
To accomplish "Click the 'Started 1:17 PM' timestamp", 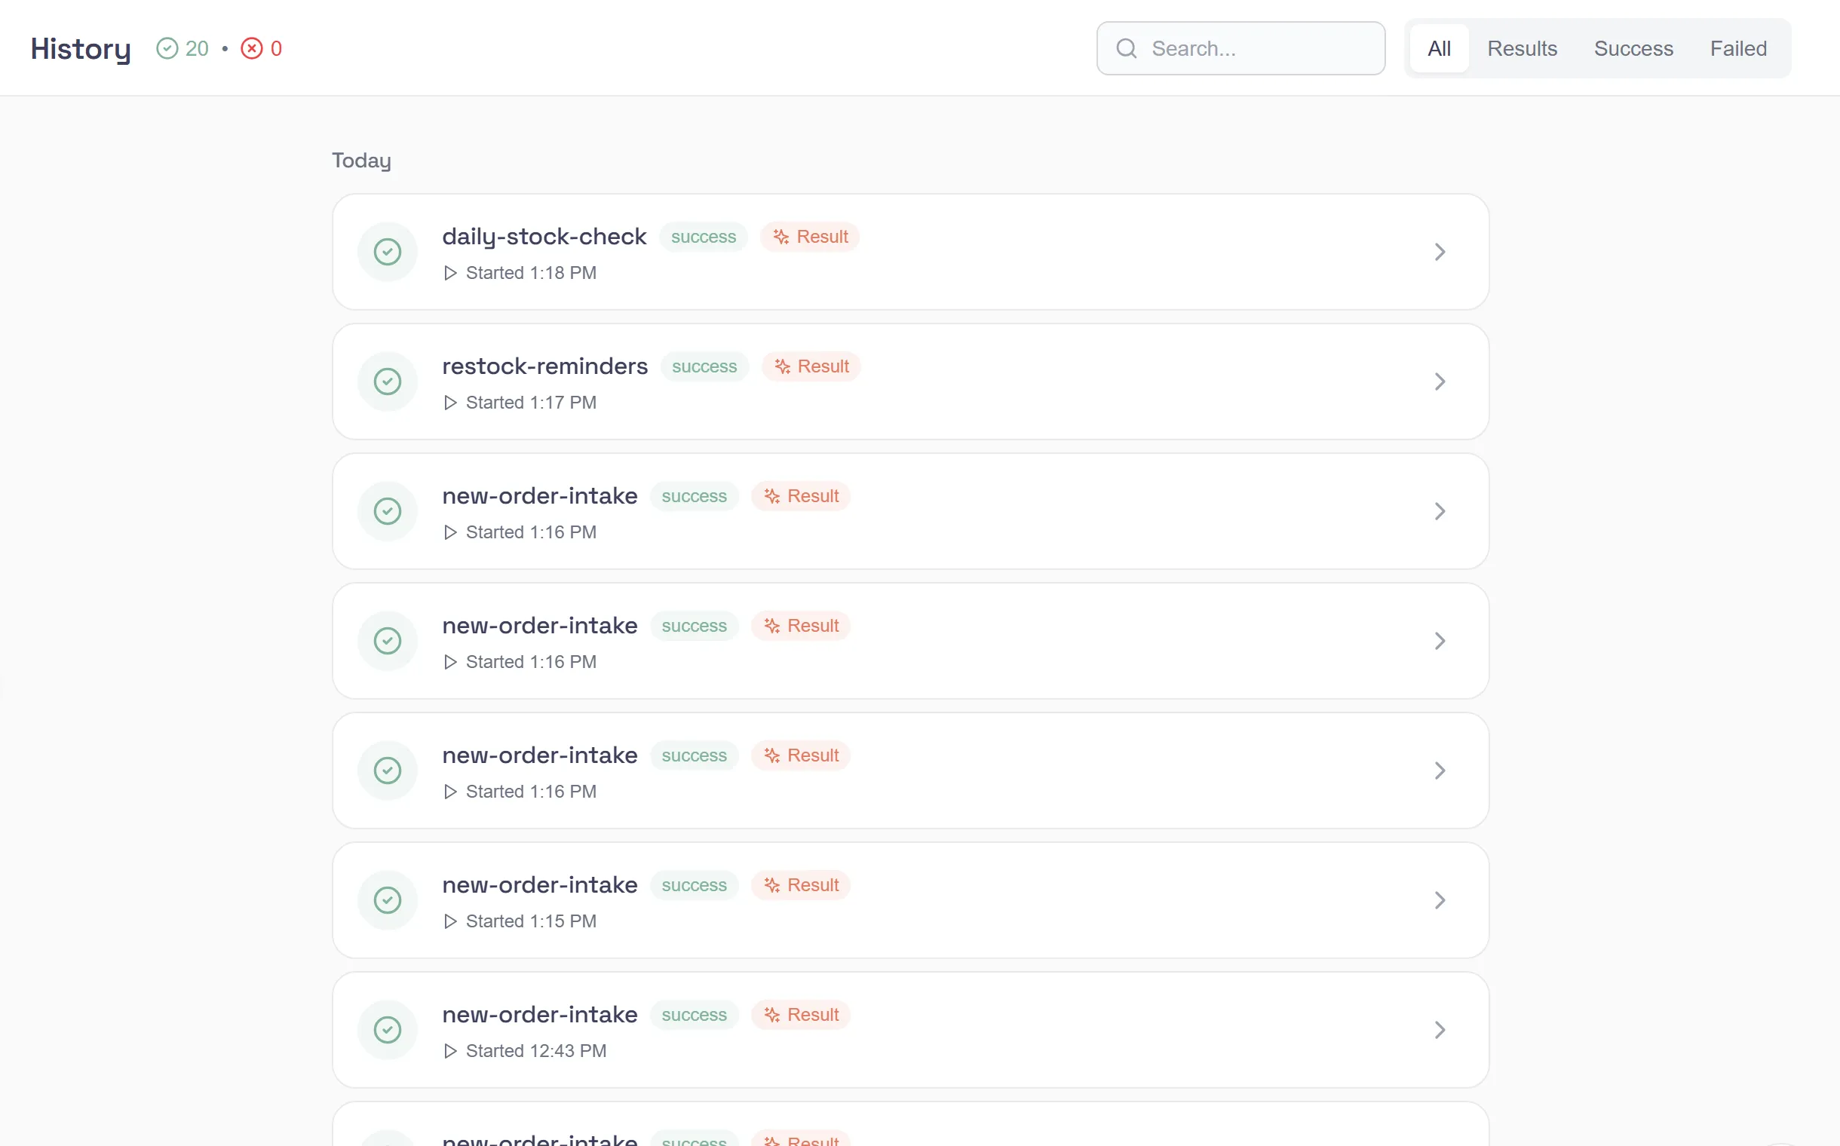I will pos(531,403).
